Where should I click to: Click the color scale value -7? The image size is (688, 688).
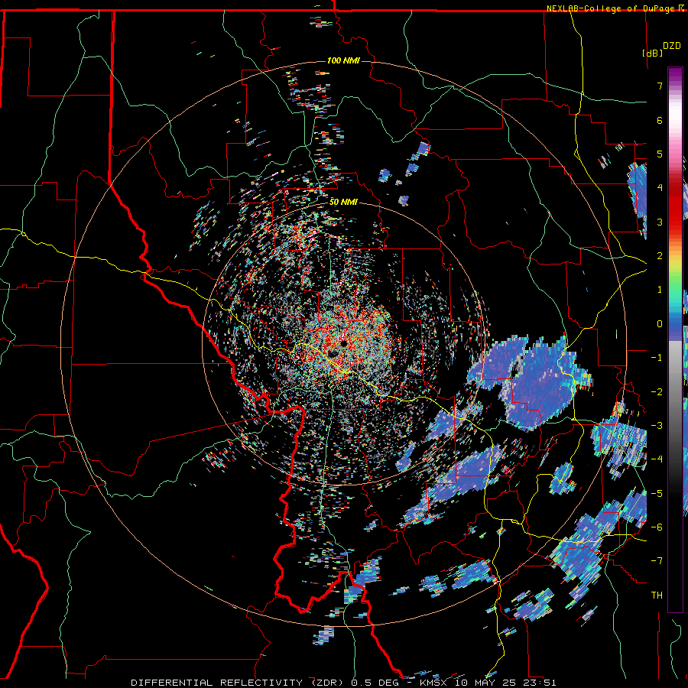click(x=657, y=561)
